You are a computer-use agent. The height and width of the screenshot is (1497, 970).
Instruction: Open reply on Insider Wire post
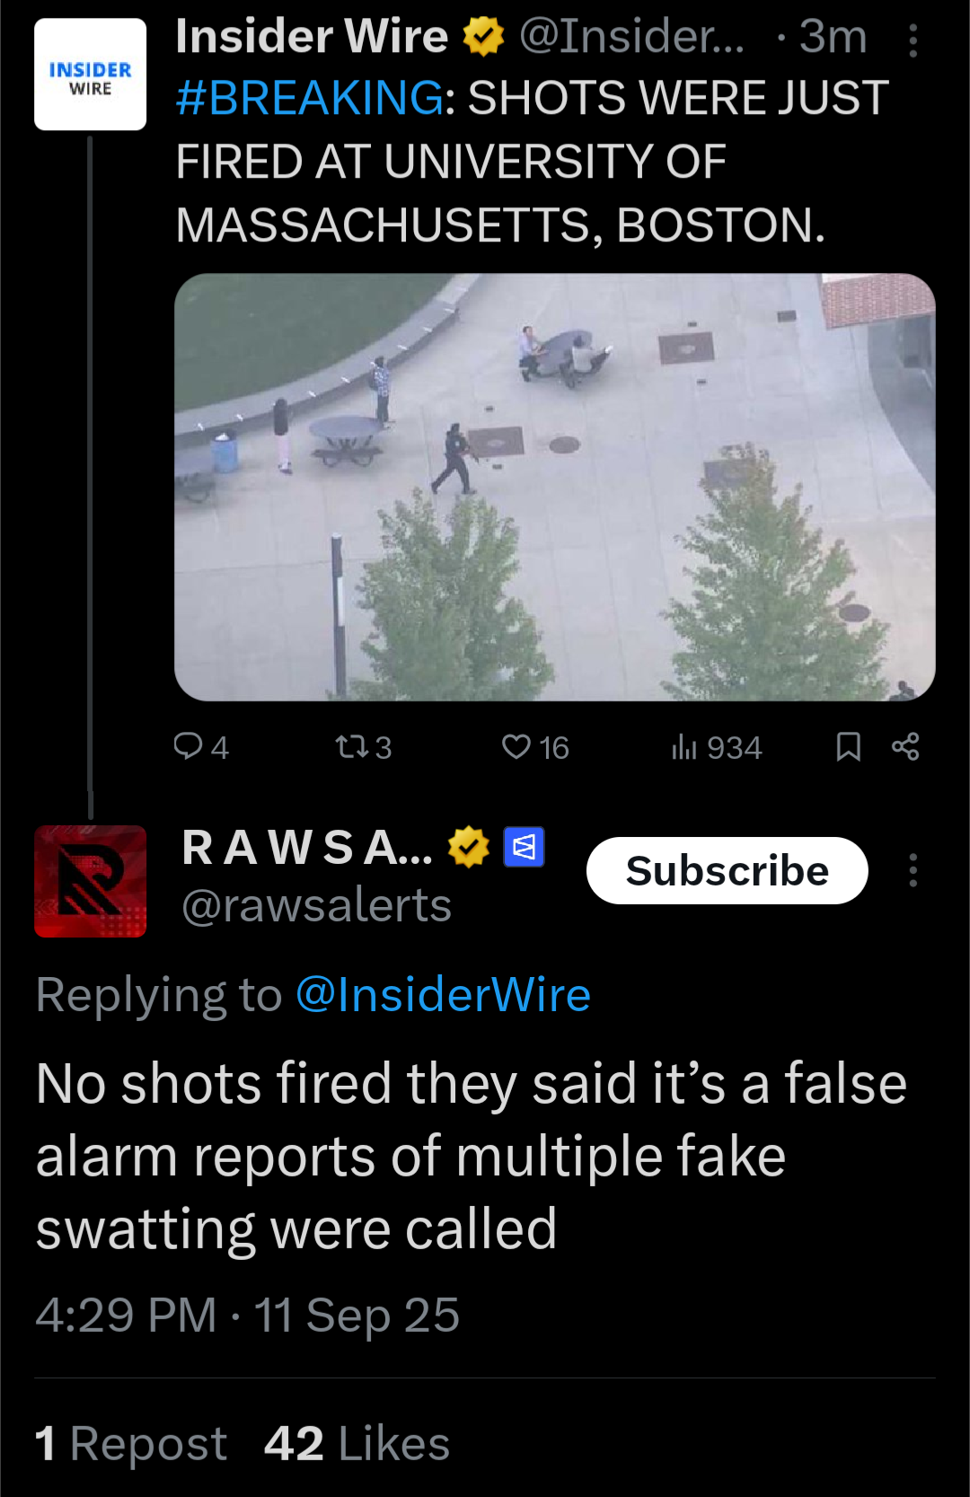(x=201, y=747)
